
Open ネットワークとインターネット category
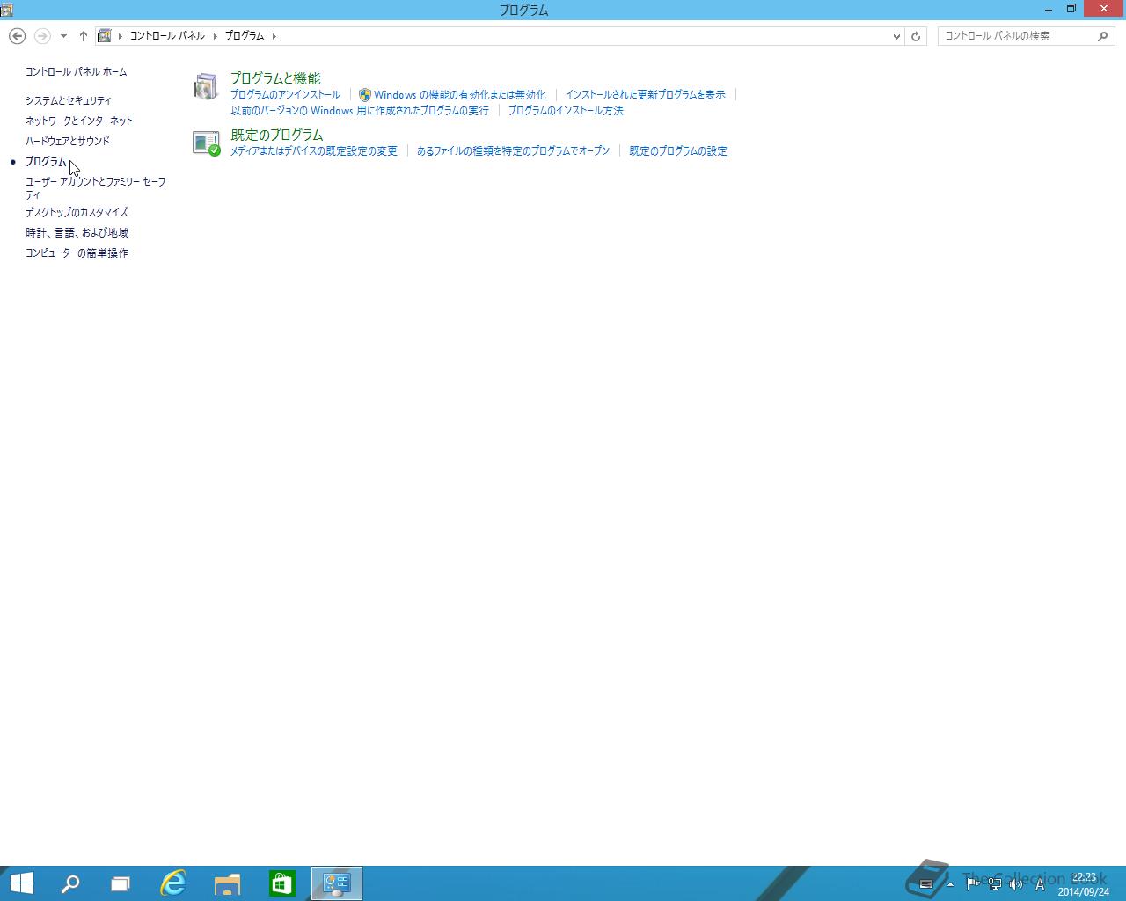79,121
